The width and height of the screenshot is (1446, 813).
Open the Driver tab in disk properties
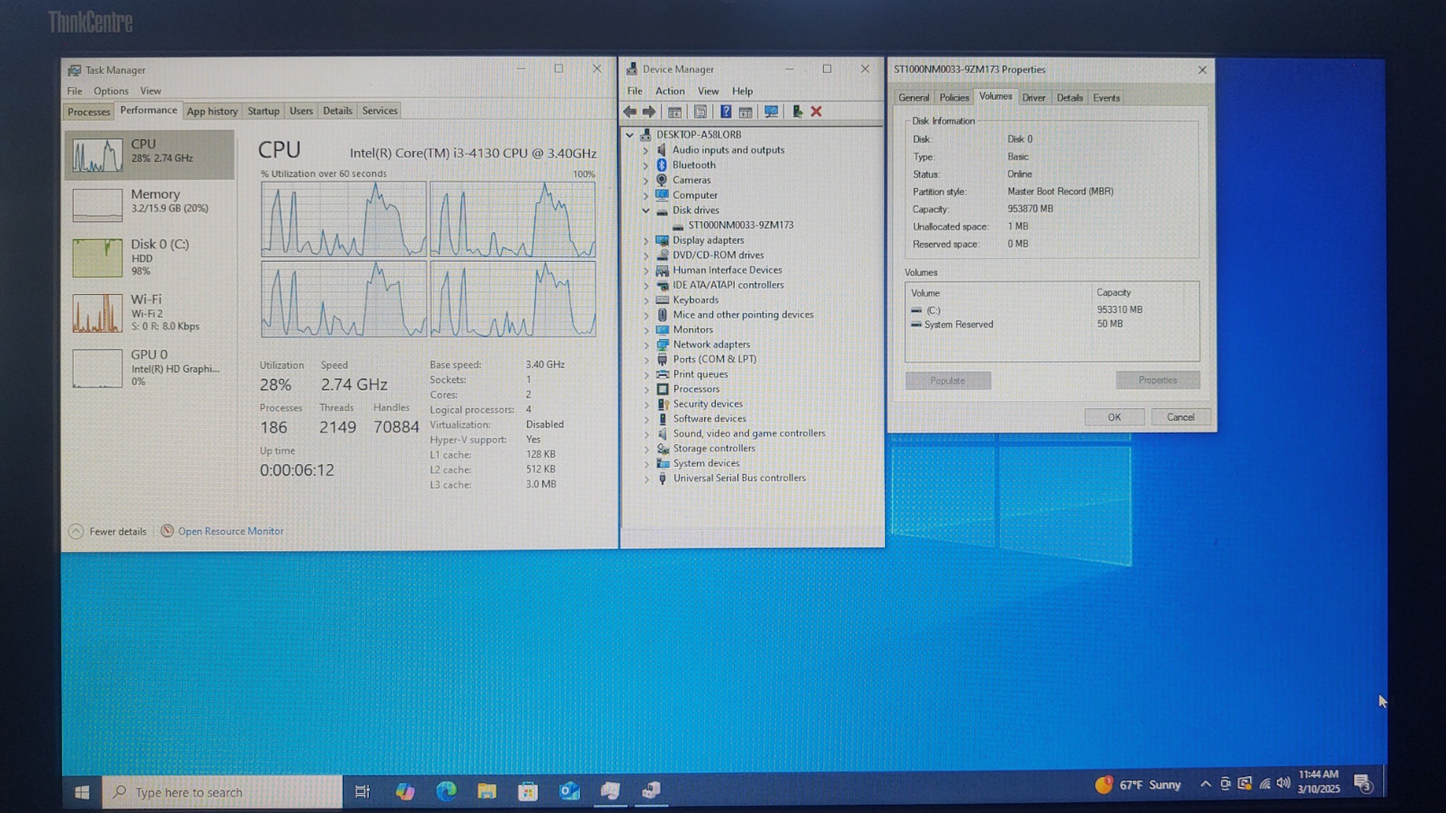click(1033, 97)
